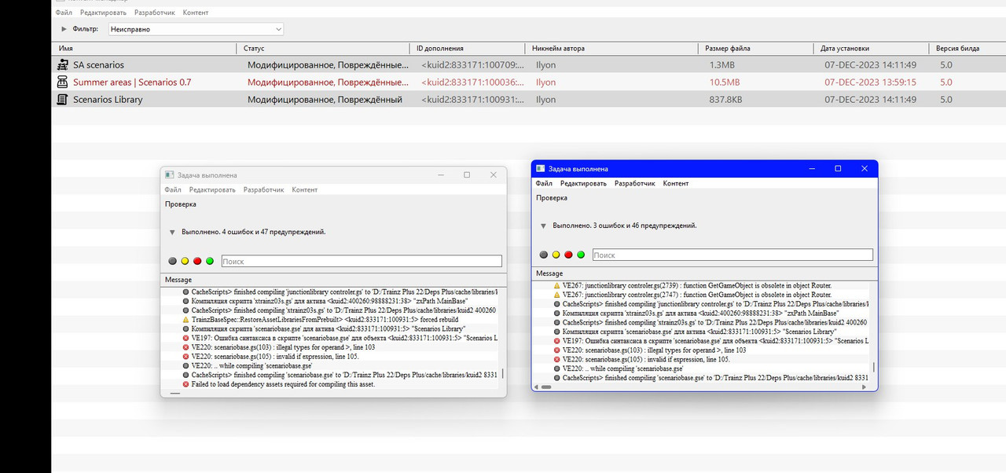Sort by 'Дата установки' column header
The height and width of the screenshot is (473, 1006).
[x=870, y=48]
